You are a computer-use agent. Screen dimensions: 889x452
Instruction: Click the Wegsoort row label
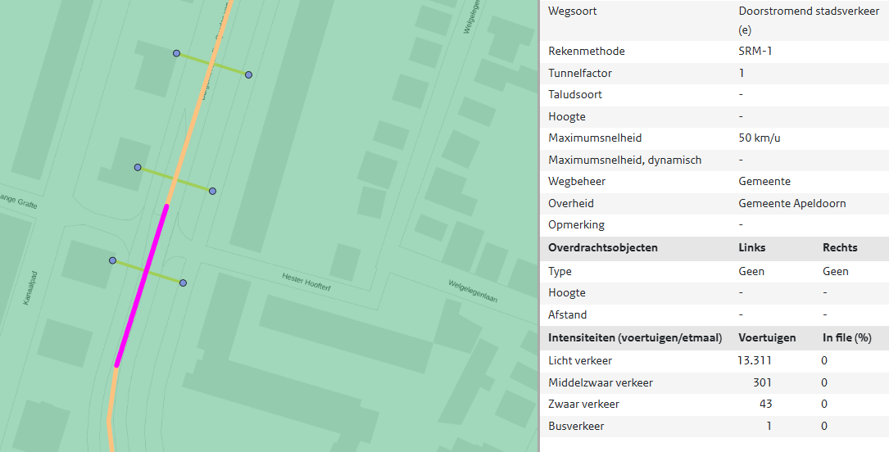coord(572,11)
